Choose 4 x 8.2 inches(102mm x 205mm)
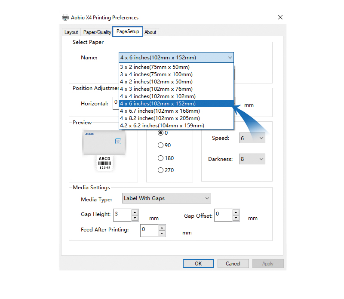344x299 pixels. click(176, 118)
